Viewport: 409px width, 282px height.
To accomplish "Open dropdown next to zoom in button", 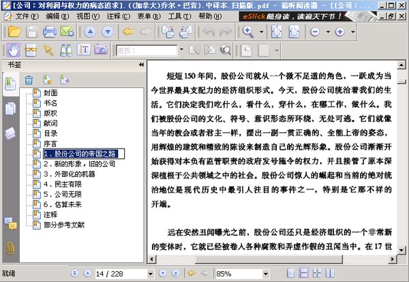I will tap(353, 32).
